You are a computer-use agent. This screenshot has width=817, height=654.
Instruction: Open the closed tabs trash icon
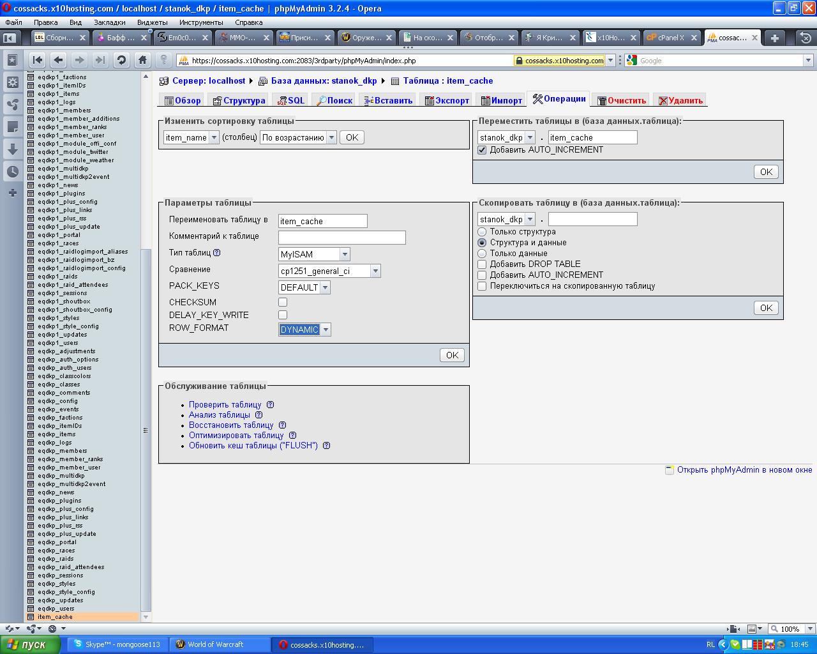[806, 38]
